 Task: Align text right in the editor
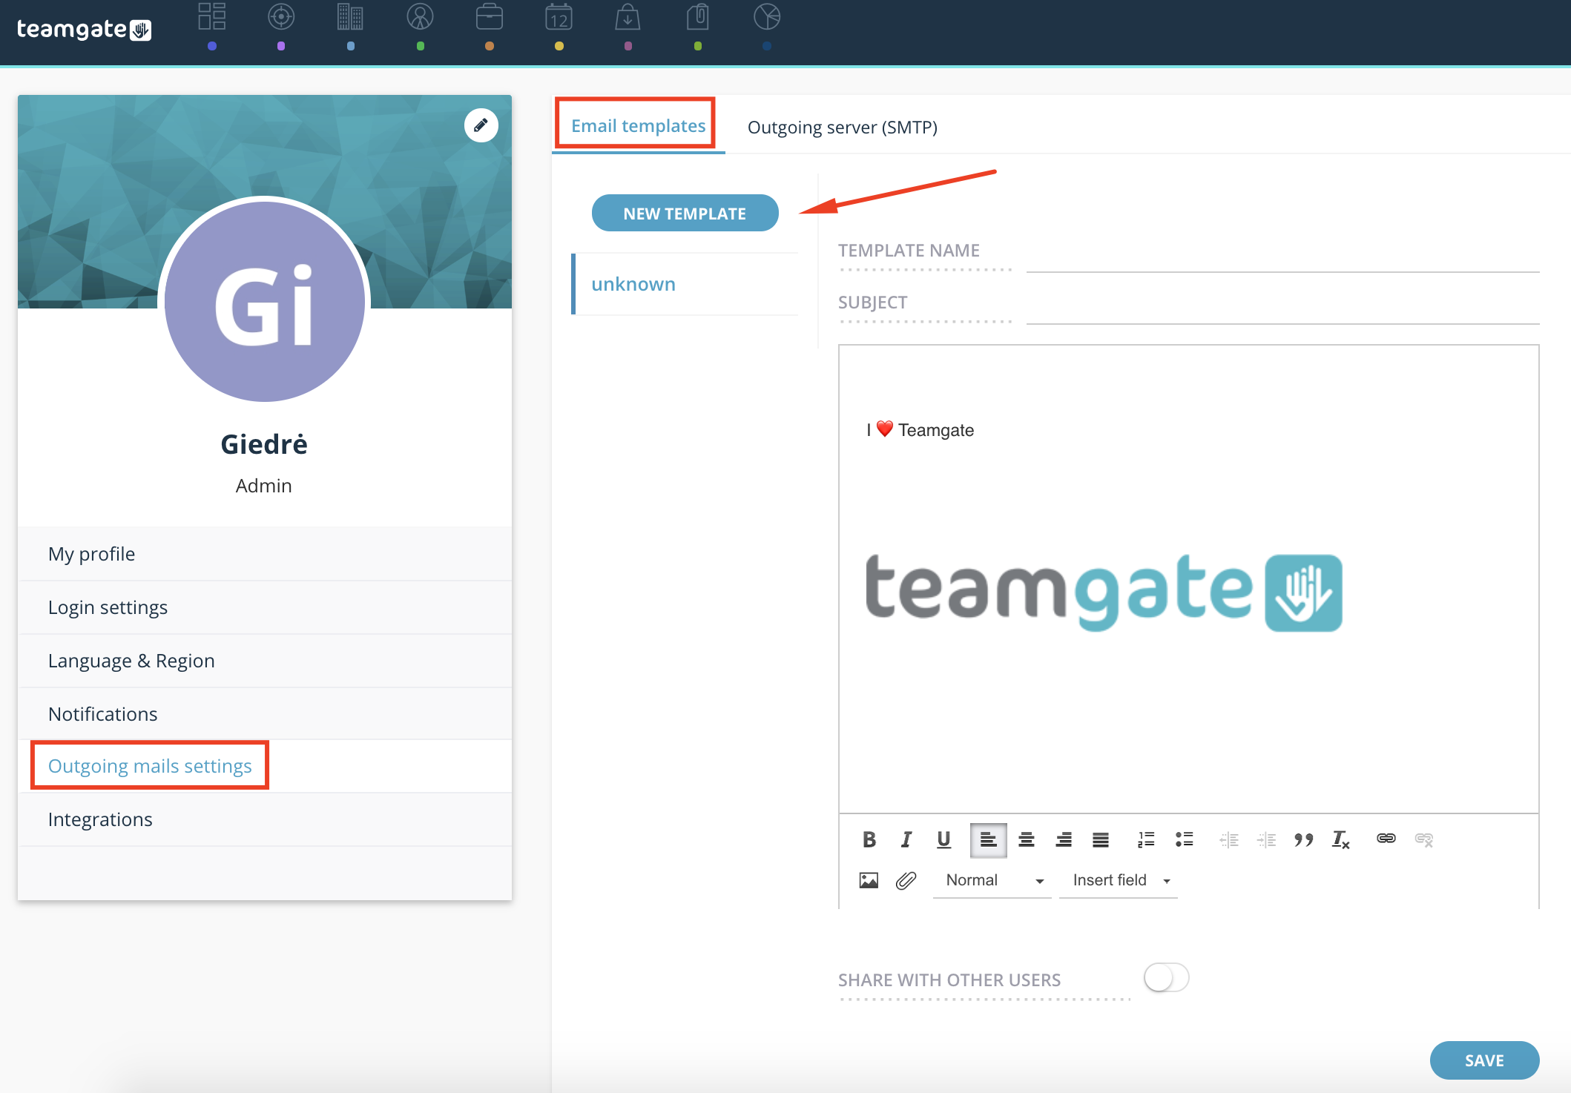[x=1063, y=839]
